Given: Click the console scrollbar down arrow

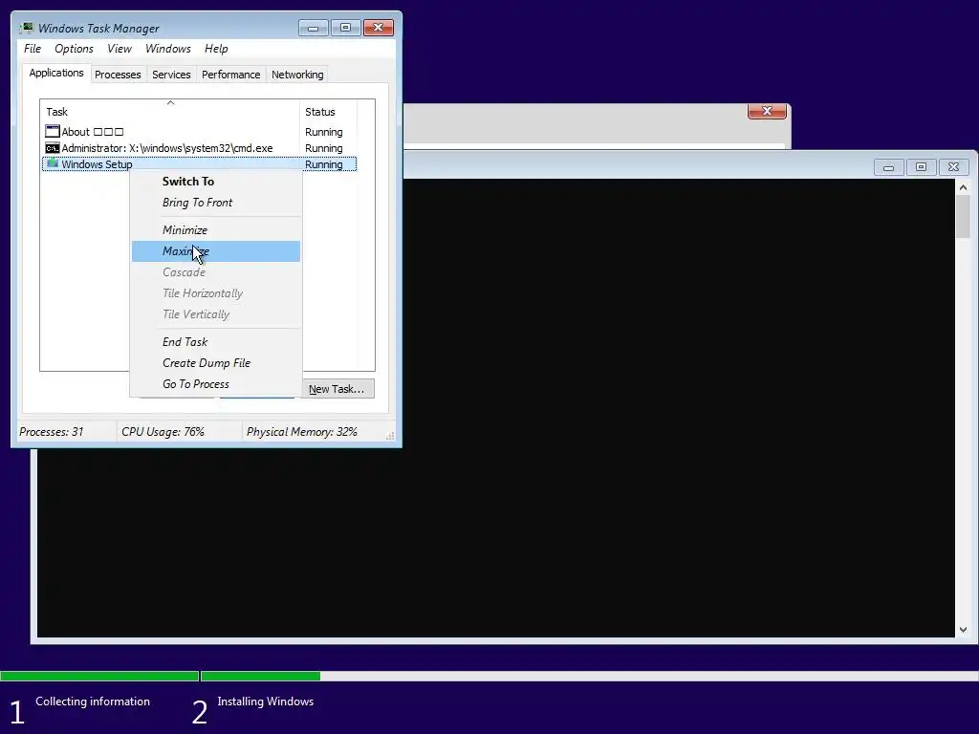Looking at the screenshot, I should (x=963, y=630).
